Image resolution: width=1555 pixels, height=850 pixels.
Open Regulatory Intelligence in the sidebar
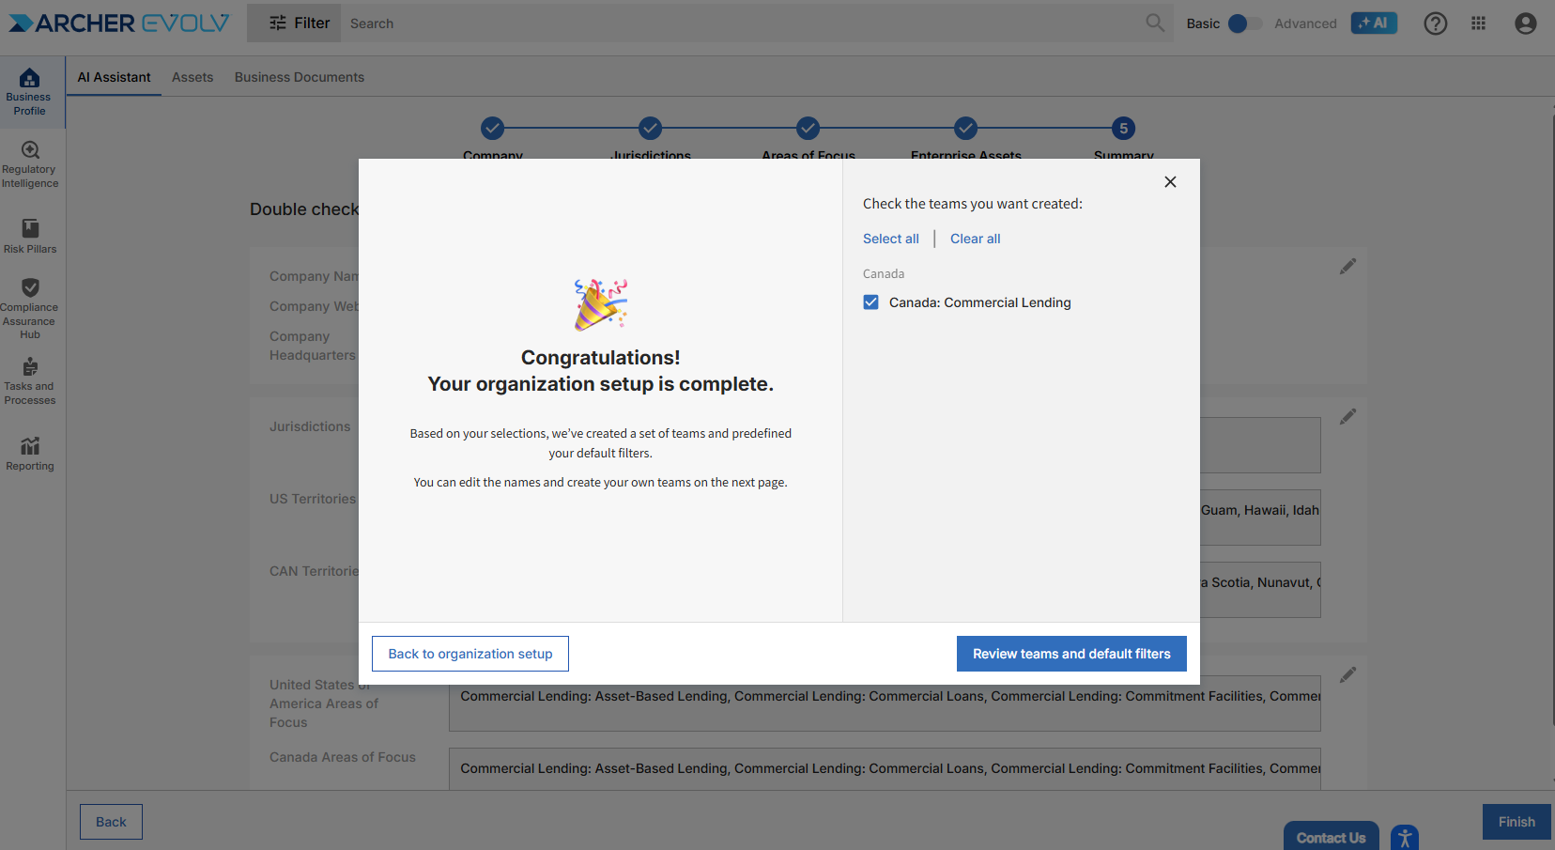pyautogui.click(x=30, y=164)
